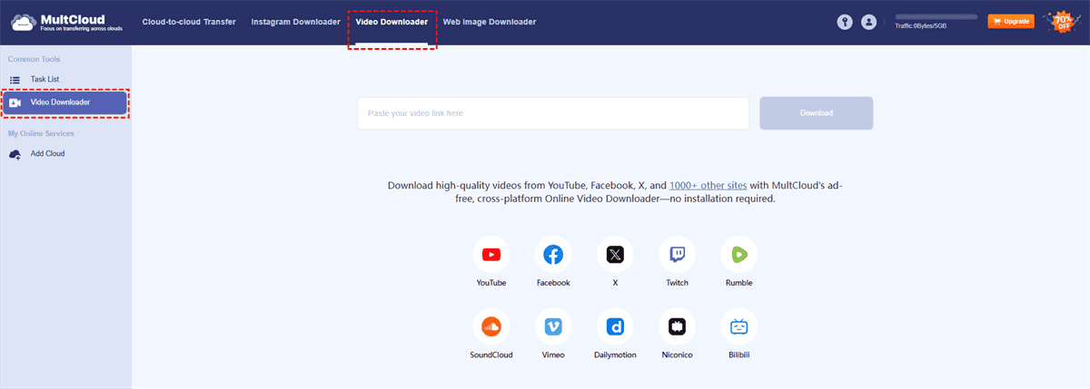The height and width of the screenshot is (389, 1090).
Task: Click the SoundCloud icon
Action: (491, 327)
